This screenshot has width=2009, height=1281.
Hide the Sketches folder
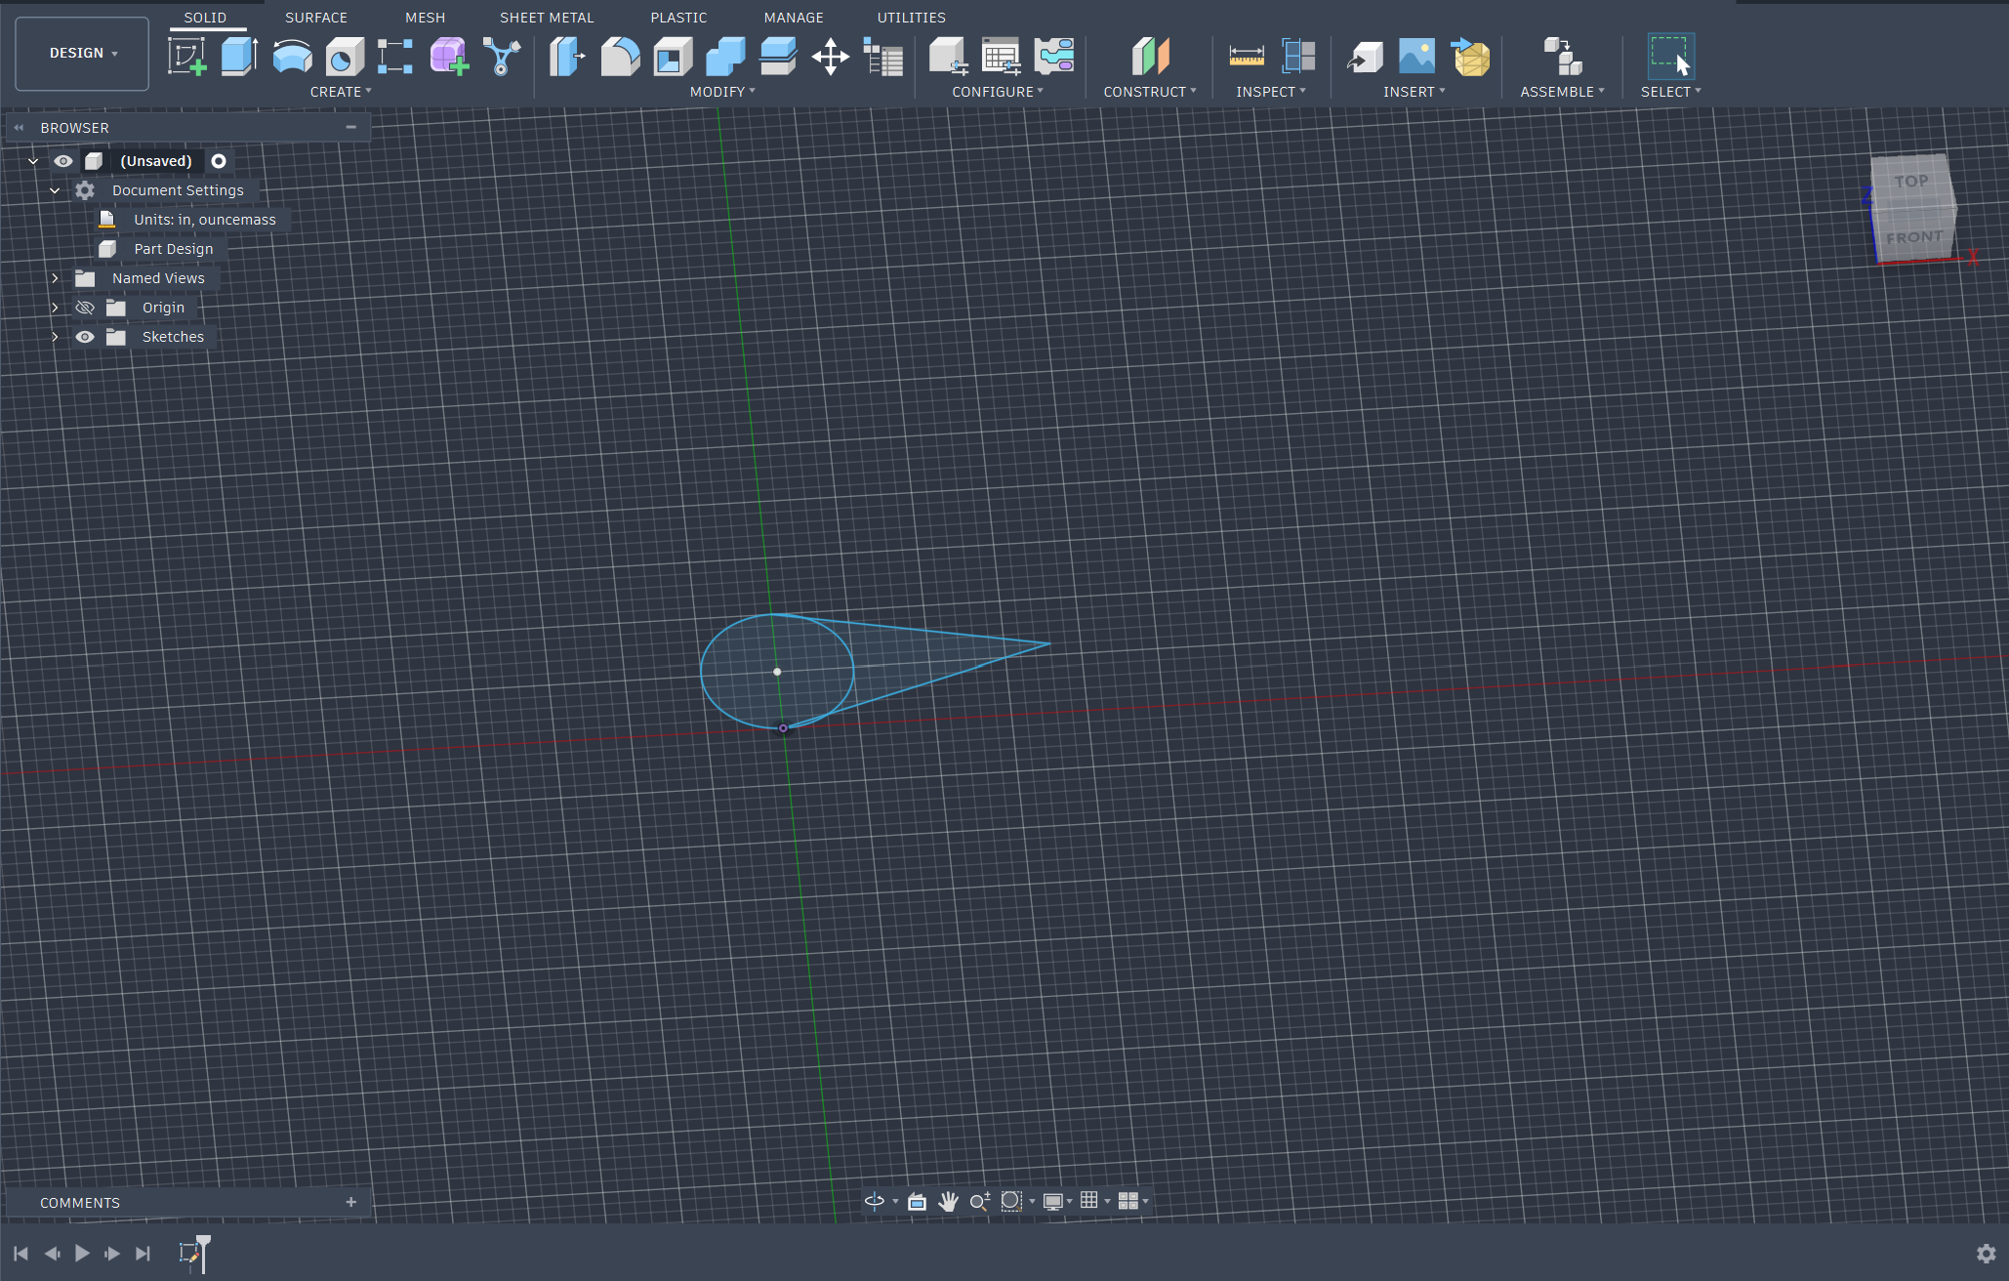pos(85,337)
